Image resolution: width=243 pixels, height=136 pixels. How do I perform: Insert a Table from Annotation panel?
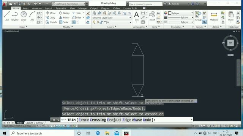[143, 22]
